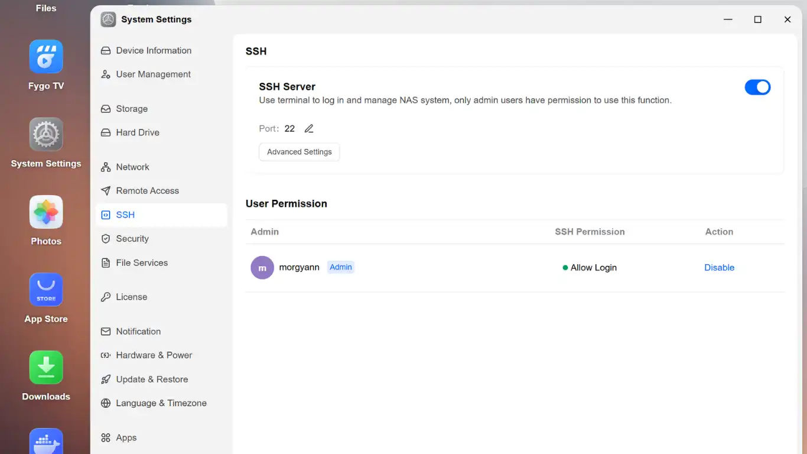Click the System Settings title bar gear icon
Image resolution: width=807 pixels, height=454 pixels.
click(x=108, y=20)
